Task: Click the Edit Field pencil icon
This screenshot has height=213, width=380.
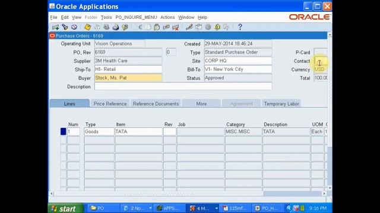Action: pyautogui.click(x=189, y=27)
